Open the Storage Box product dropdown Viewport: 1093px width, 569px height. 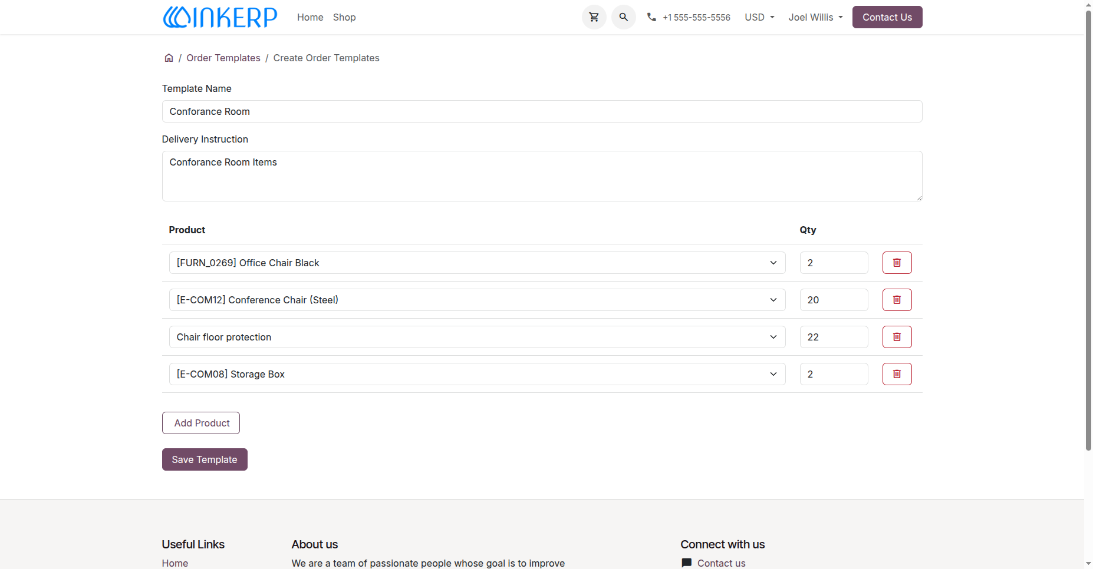pos(477,374)
